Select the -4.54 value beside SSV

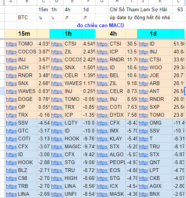pyautogui.click(x=44, y=123)
